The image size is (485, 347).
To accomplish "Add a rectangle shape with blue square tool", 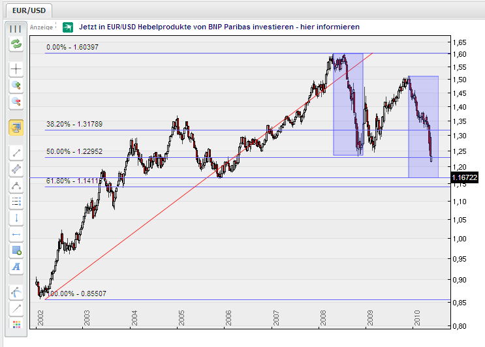I will point(16,250).
